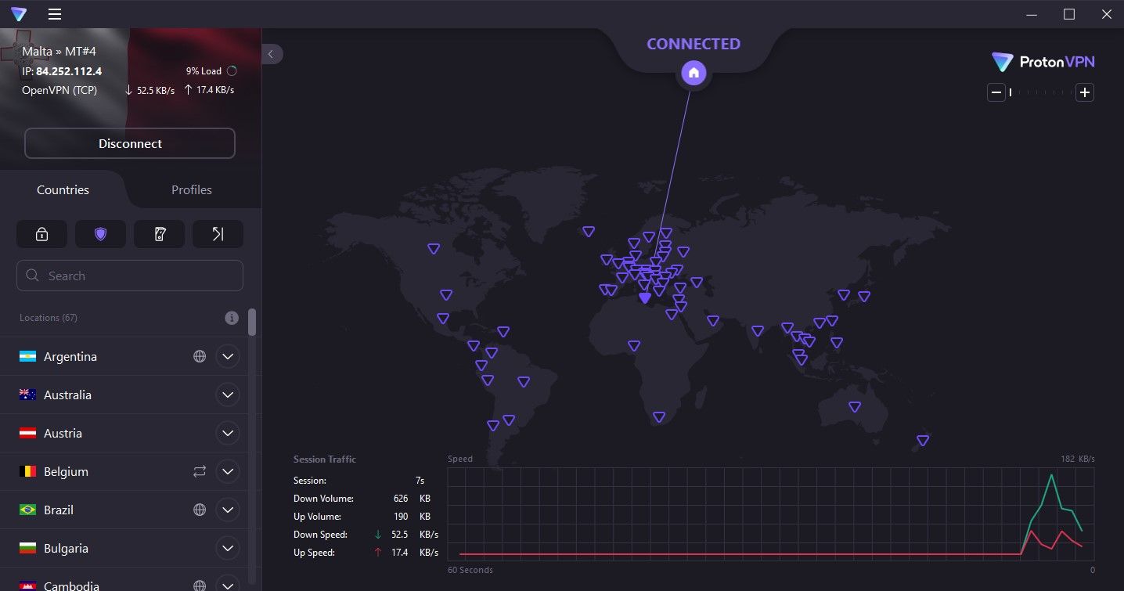The height and width of the screenshot is (591, 1124).
Task: Switch to the Profiles tab
Action: click(191, 189)
